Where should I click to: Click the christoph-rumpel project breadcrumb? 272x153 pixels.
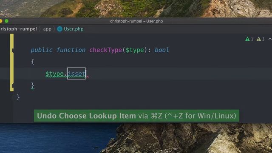click(x=18, y=29)
